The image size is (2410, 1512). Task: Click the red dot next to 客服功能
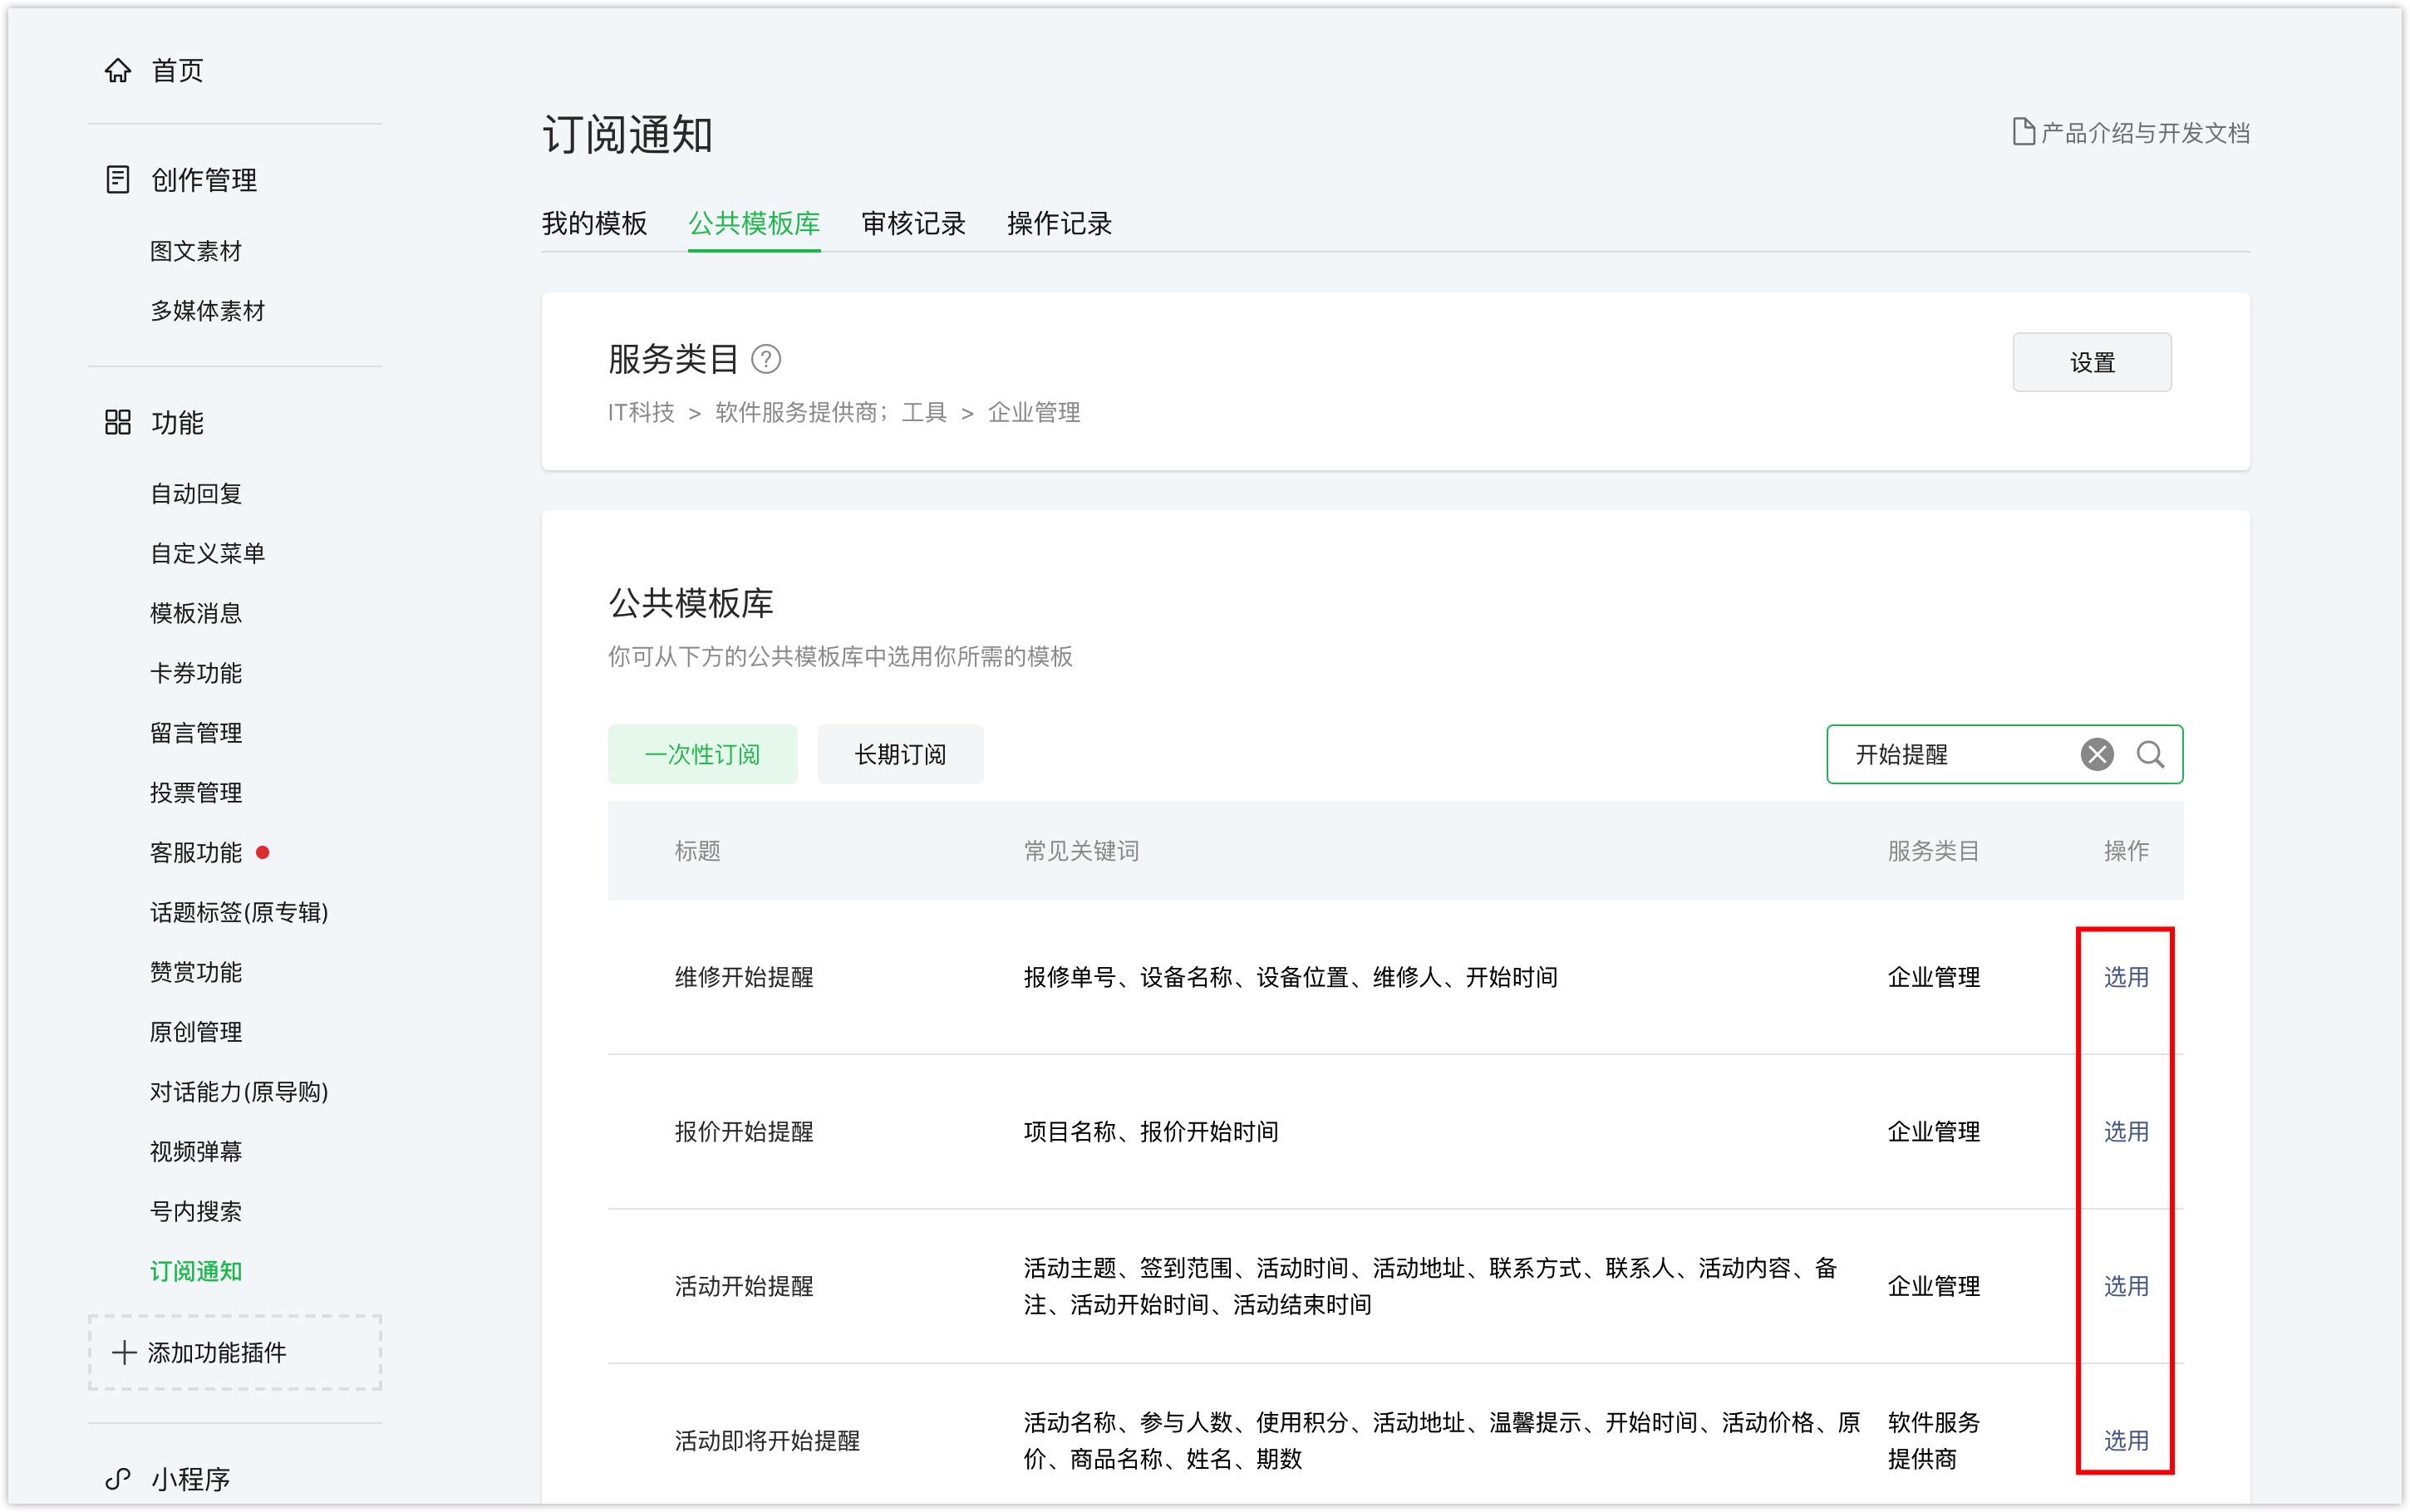click(263, 852)
